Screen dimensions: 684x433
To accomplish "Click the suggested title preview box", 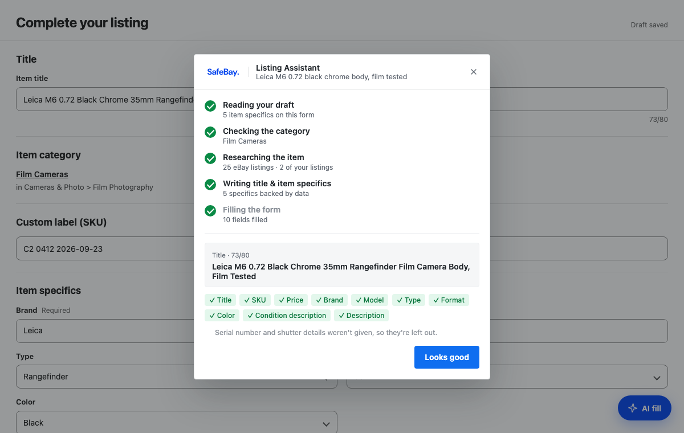I will 342,265.
